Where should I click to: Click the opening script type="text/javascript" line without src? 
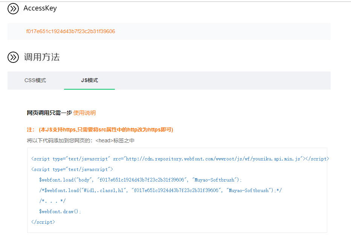click(x=72, y=169)
